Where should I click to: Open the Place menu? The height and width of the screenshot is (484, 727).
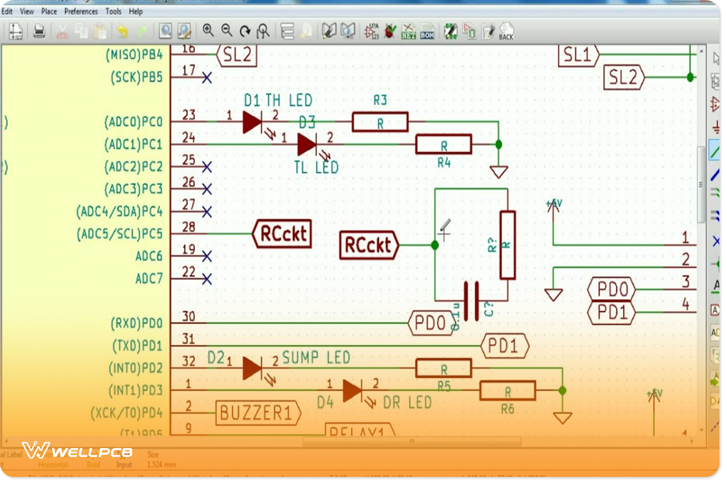49,11
